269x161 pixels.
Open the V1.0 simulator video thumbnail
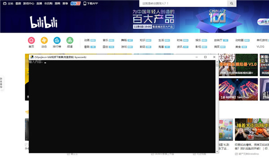(239, 65)
